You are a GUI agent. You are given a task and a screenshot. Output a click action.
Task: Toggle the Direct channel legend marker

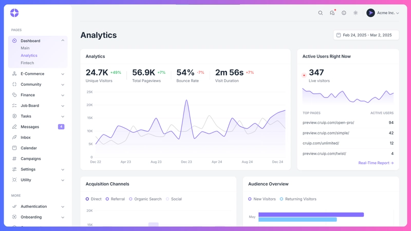(87, 199)
